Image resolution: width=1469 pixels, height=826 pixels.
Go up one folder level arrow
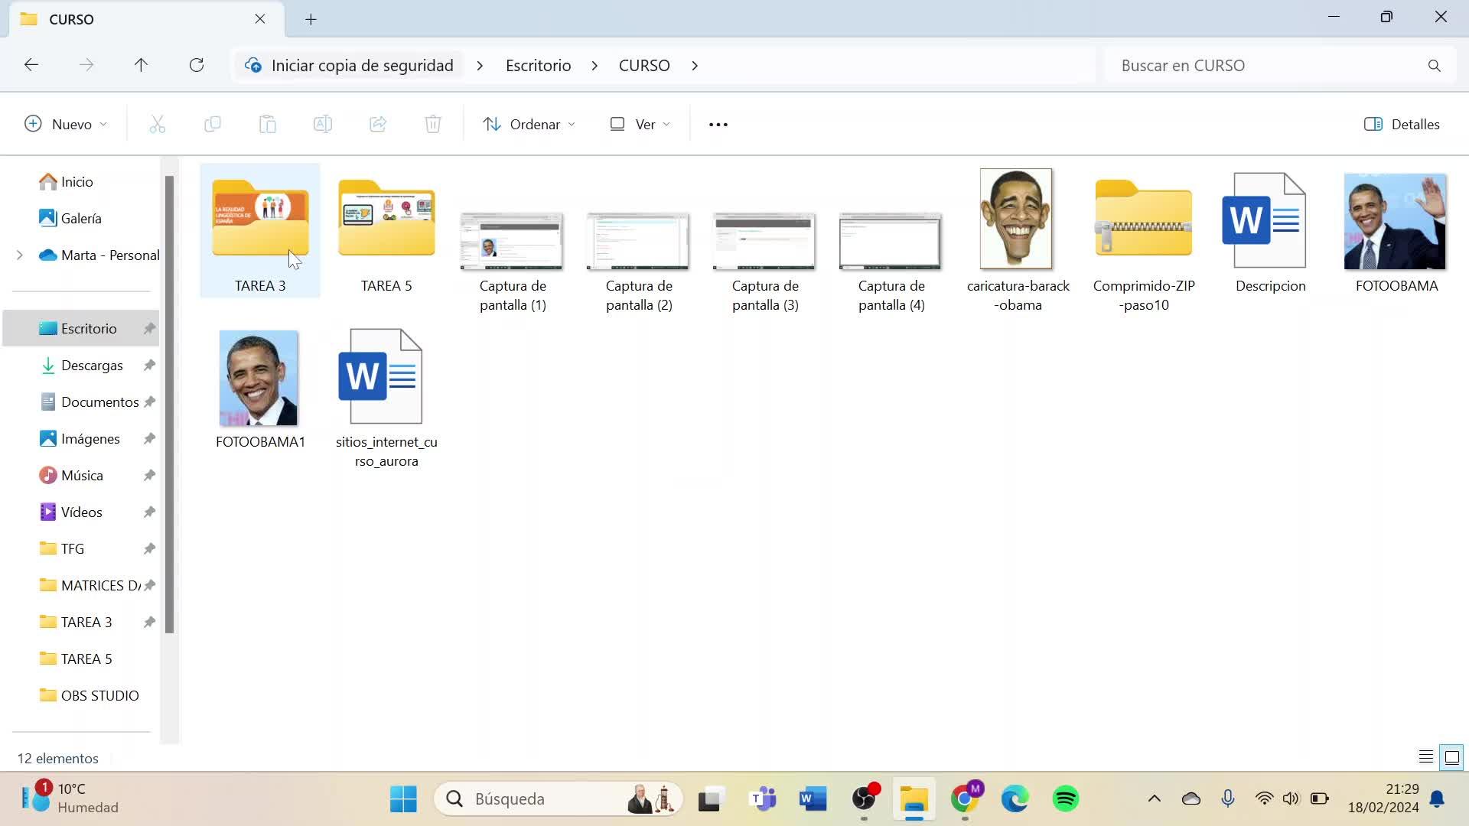tap(141, 65)
